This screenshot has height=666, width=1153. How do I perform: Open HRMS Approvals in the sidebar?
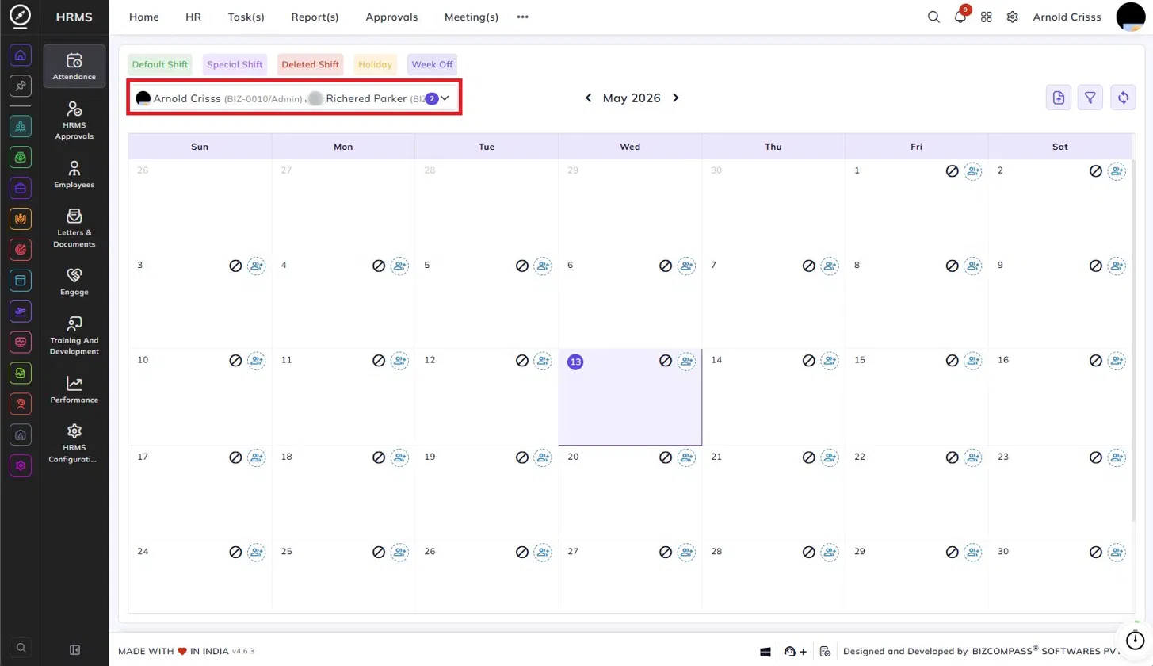(x=74, y=120)
